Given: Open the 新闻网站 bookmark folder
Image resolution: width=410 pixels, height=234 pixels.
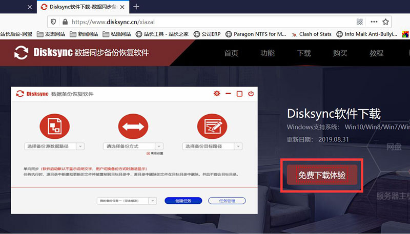Looking at the screenshot, I should (84, 34).
